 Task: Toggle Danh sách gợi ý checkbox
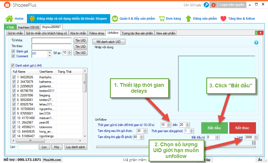[13, 66]
